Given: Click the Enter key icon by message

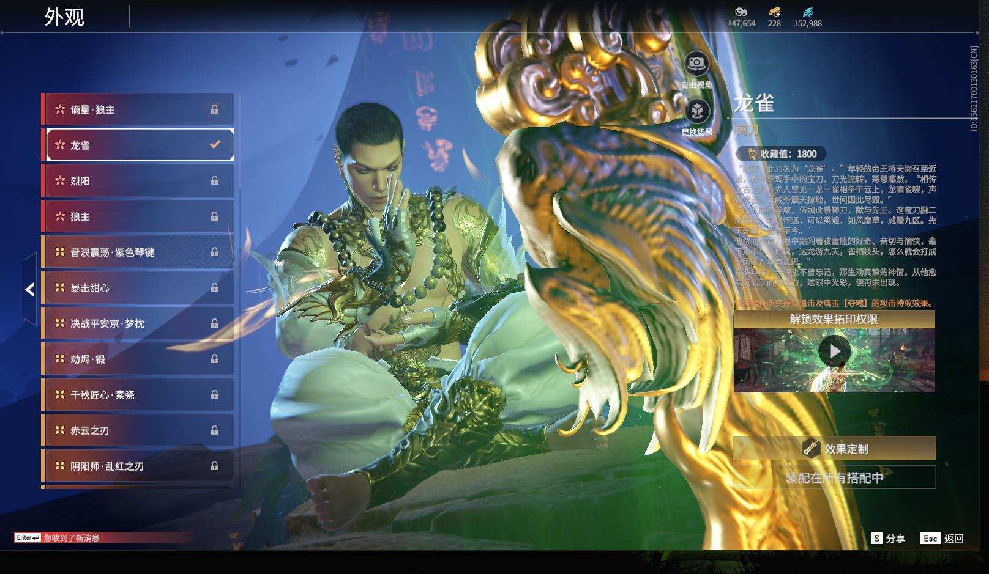Looking at the screenshot, I should click(x=28, y=538).
